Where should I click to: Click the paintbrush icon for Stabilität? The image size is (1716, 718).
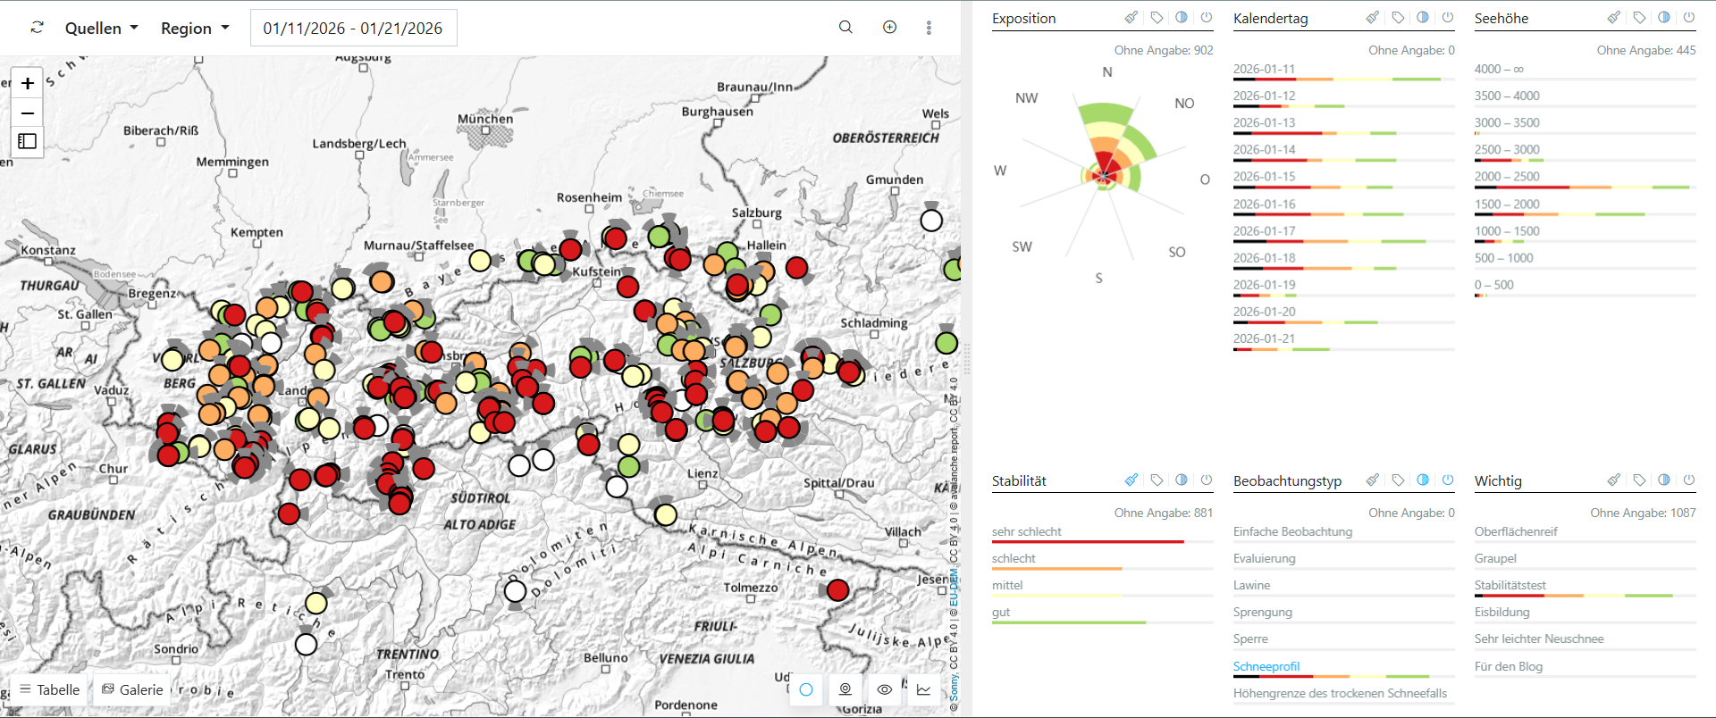(1131, 480)
